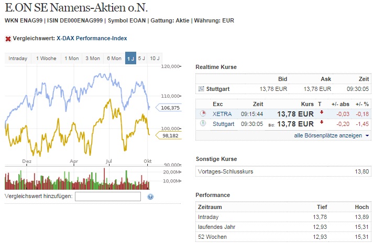Select the 1 J chart tab
Viewport: 373px width, 243px height.
click(x=130, y=59)
